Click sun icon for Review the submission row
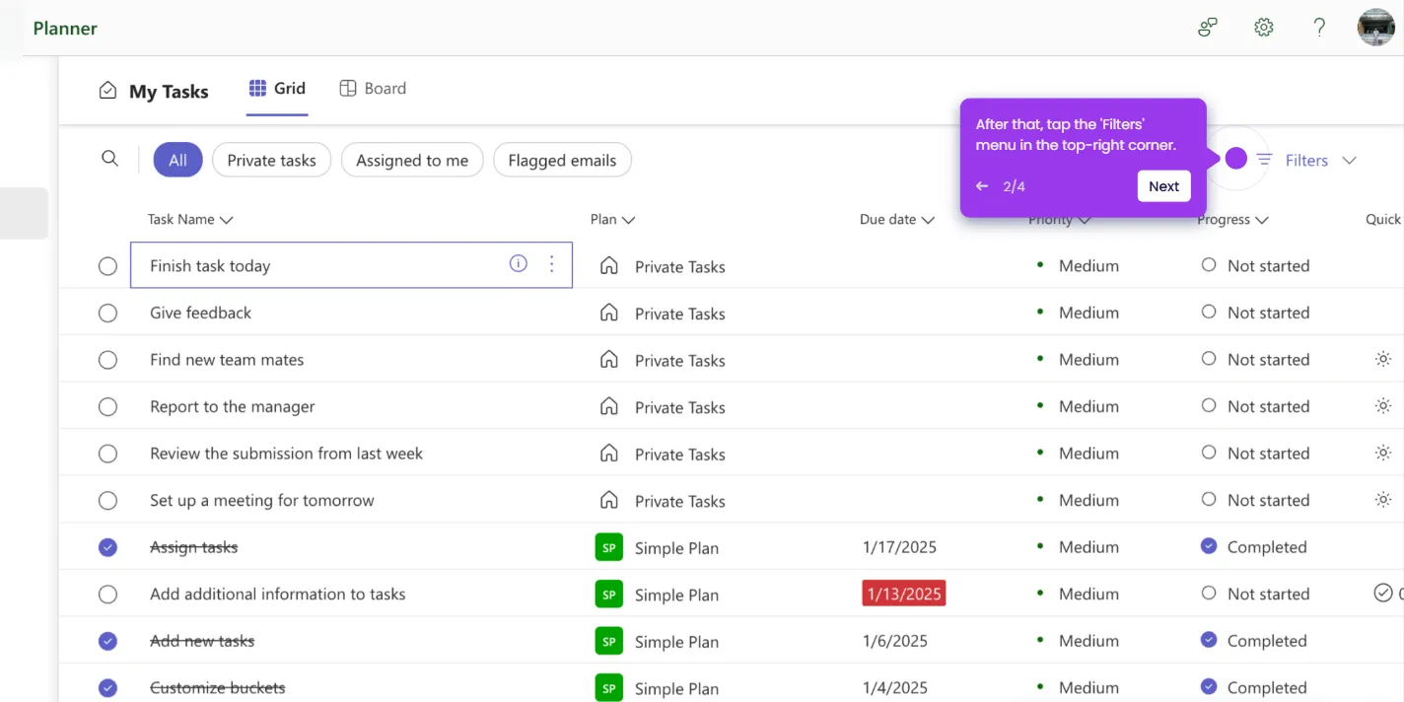1404x702 pixels. [x=1383, y=453]
